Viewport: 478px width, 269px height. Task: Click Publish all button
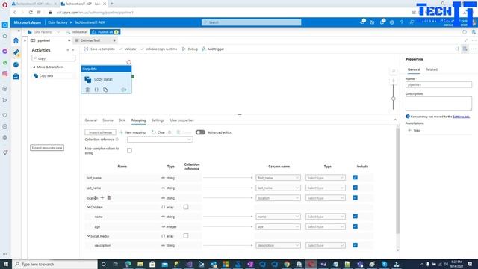tap(105, 31)
